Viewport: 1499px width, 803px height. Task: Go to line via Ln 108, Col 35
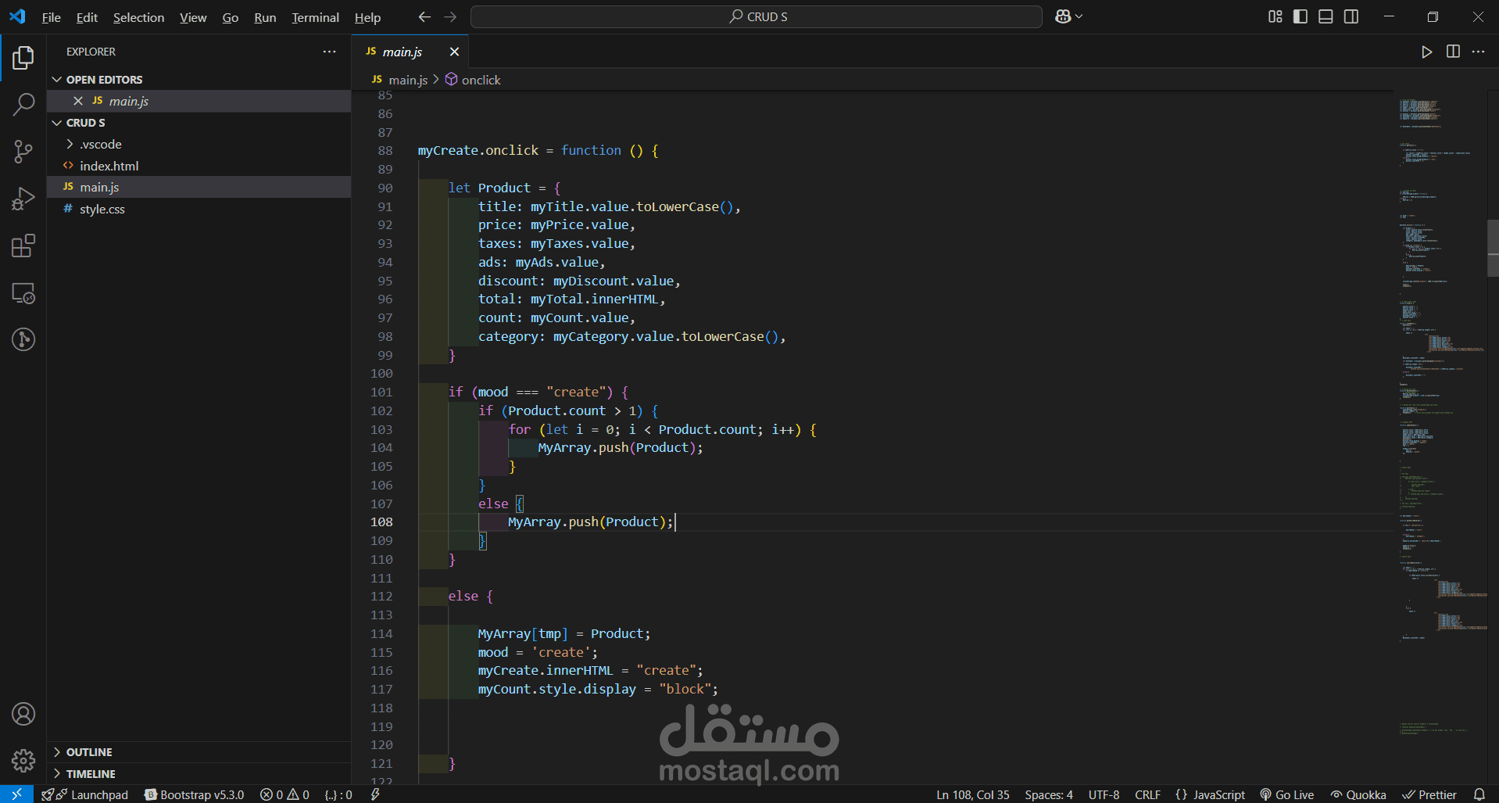coord(973,794)
